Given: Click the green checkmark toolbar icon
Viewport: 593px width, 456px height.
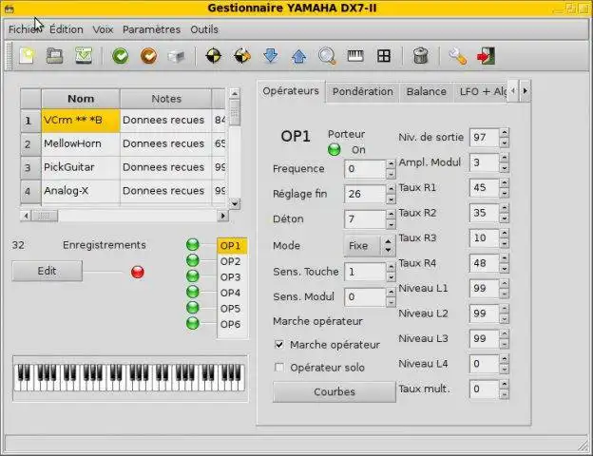Looking at the screenshot, I should click(x=121, y=56).
